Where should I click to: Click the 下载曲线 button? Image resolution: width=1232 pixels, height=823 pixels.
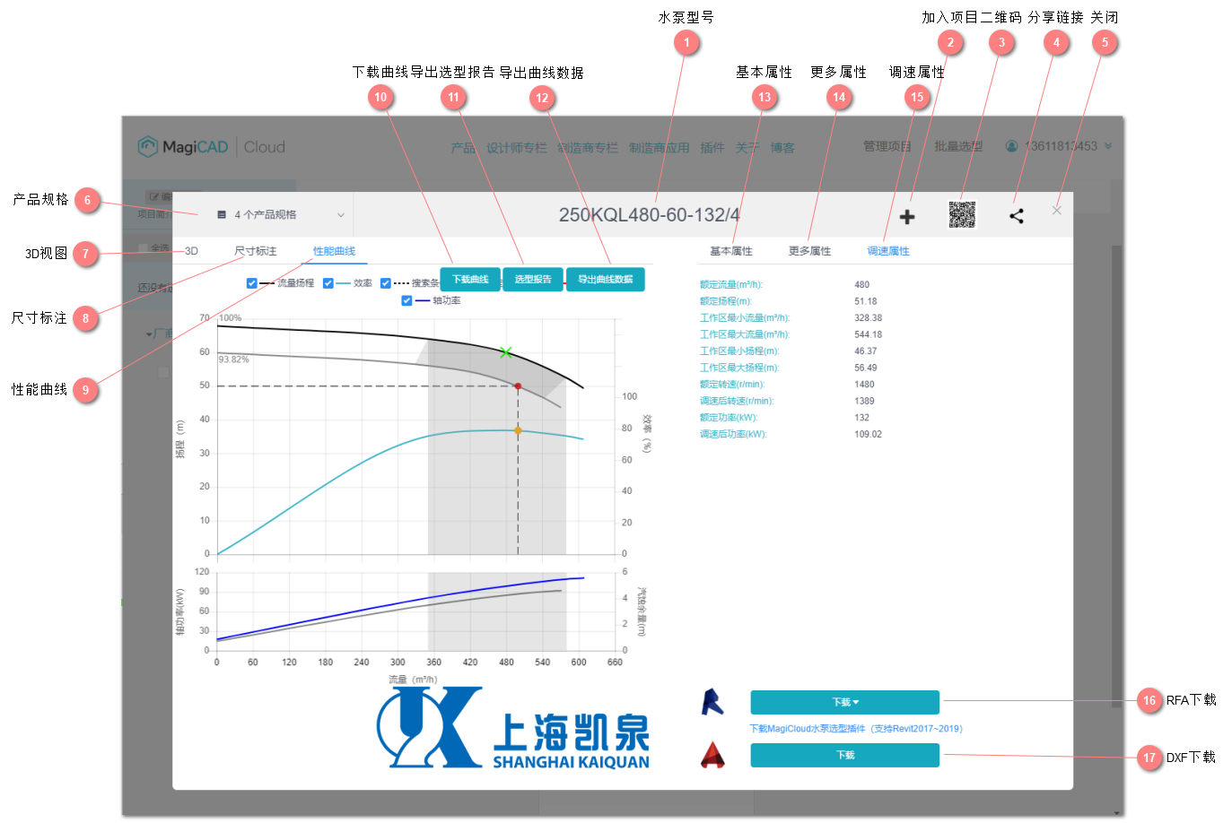(470, 280)
